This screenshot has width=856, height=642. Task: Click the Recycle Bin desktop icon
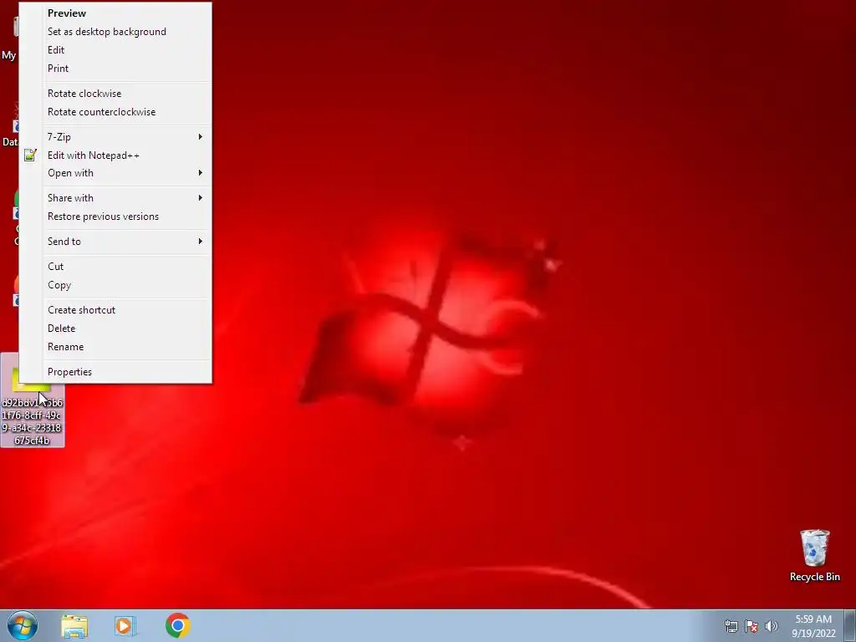pyautogui.click(x=814, y=555)
